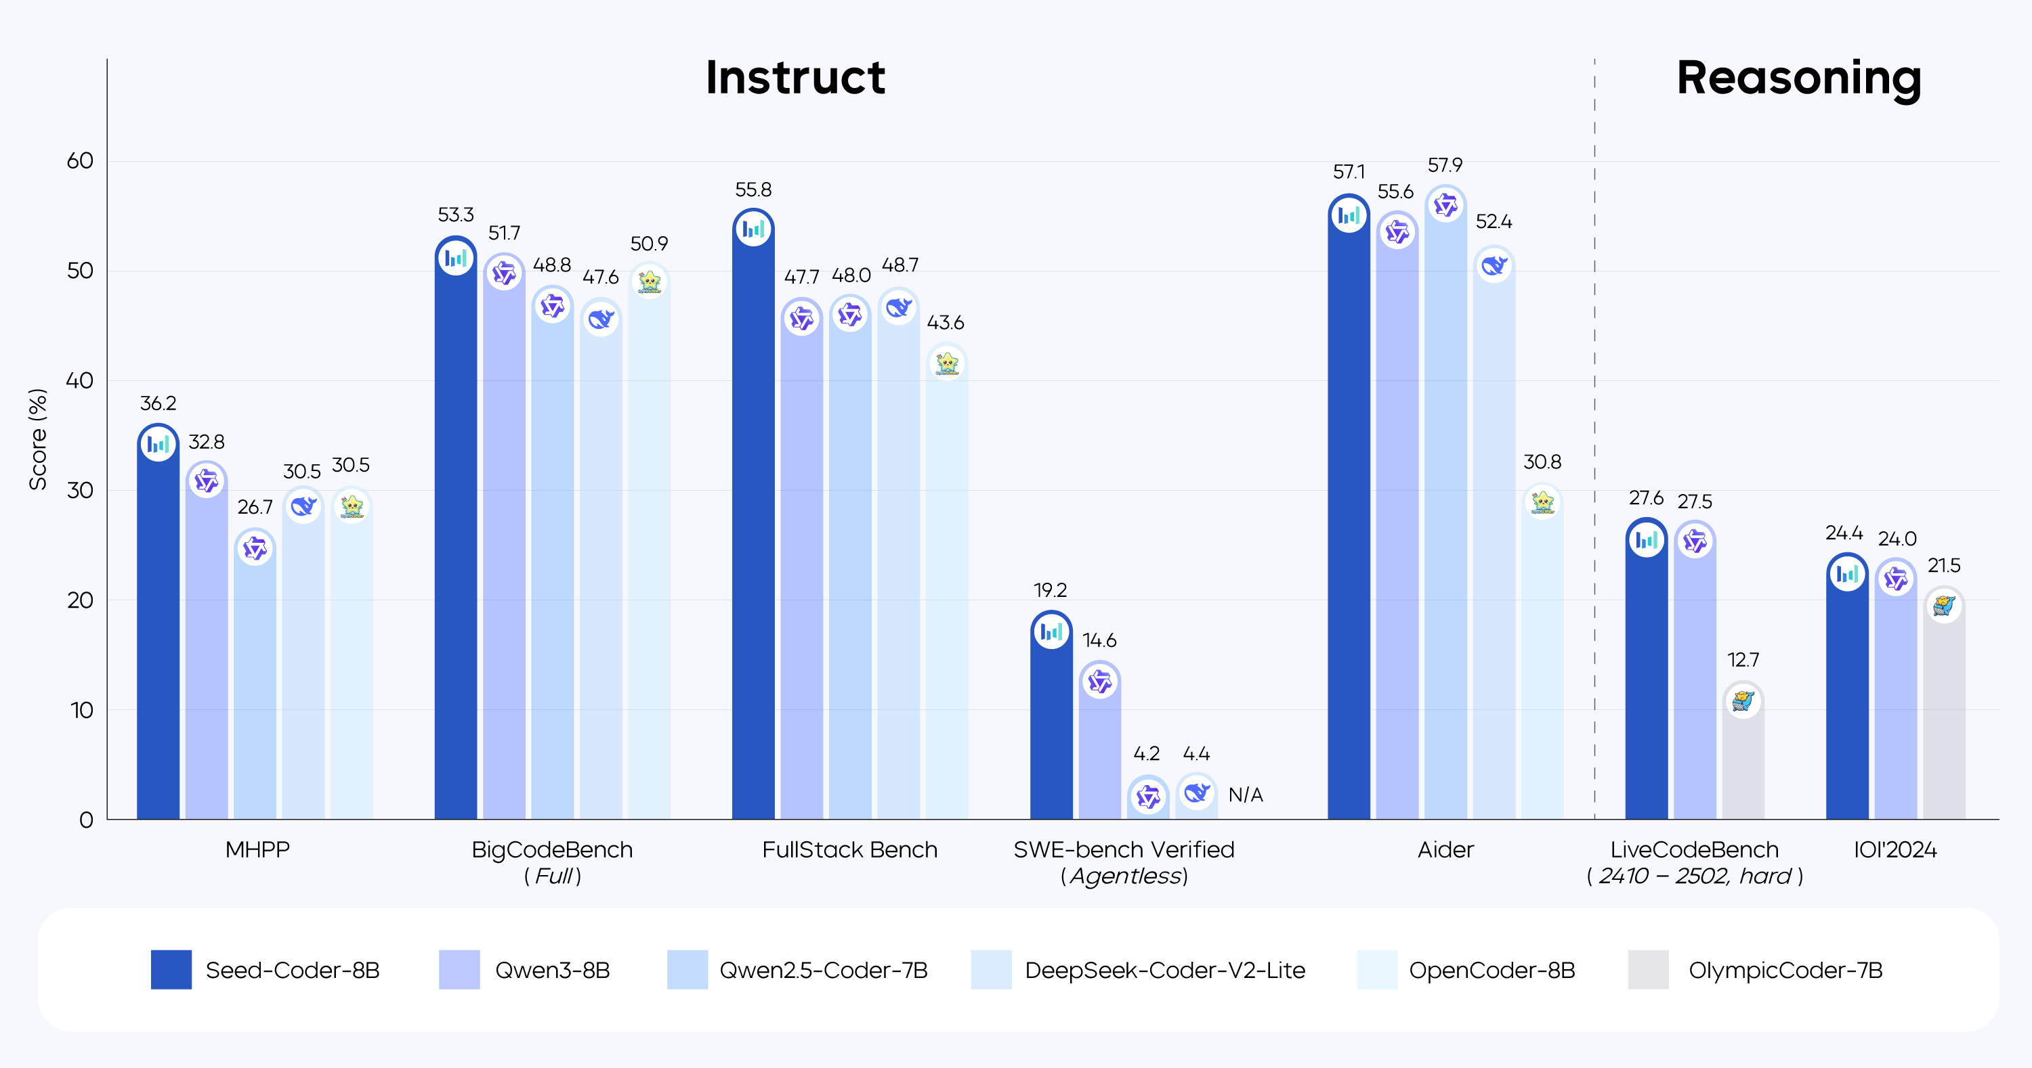Click the N/A marker in SWE-bench group
2032x1068 pixels.
tap(1246, 795)
